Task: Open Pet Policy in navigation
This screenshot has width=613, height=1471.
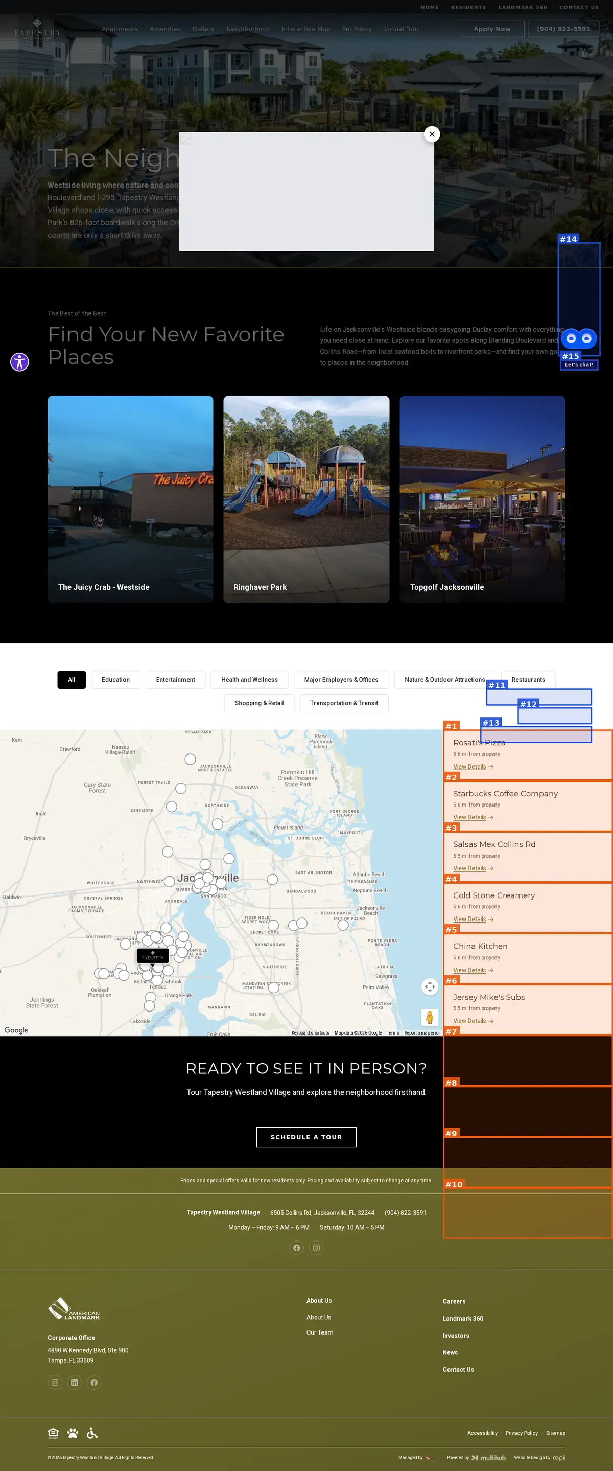Action: pos(357,29)
